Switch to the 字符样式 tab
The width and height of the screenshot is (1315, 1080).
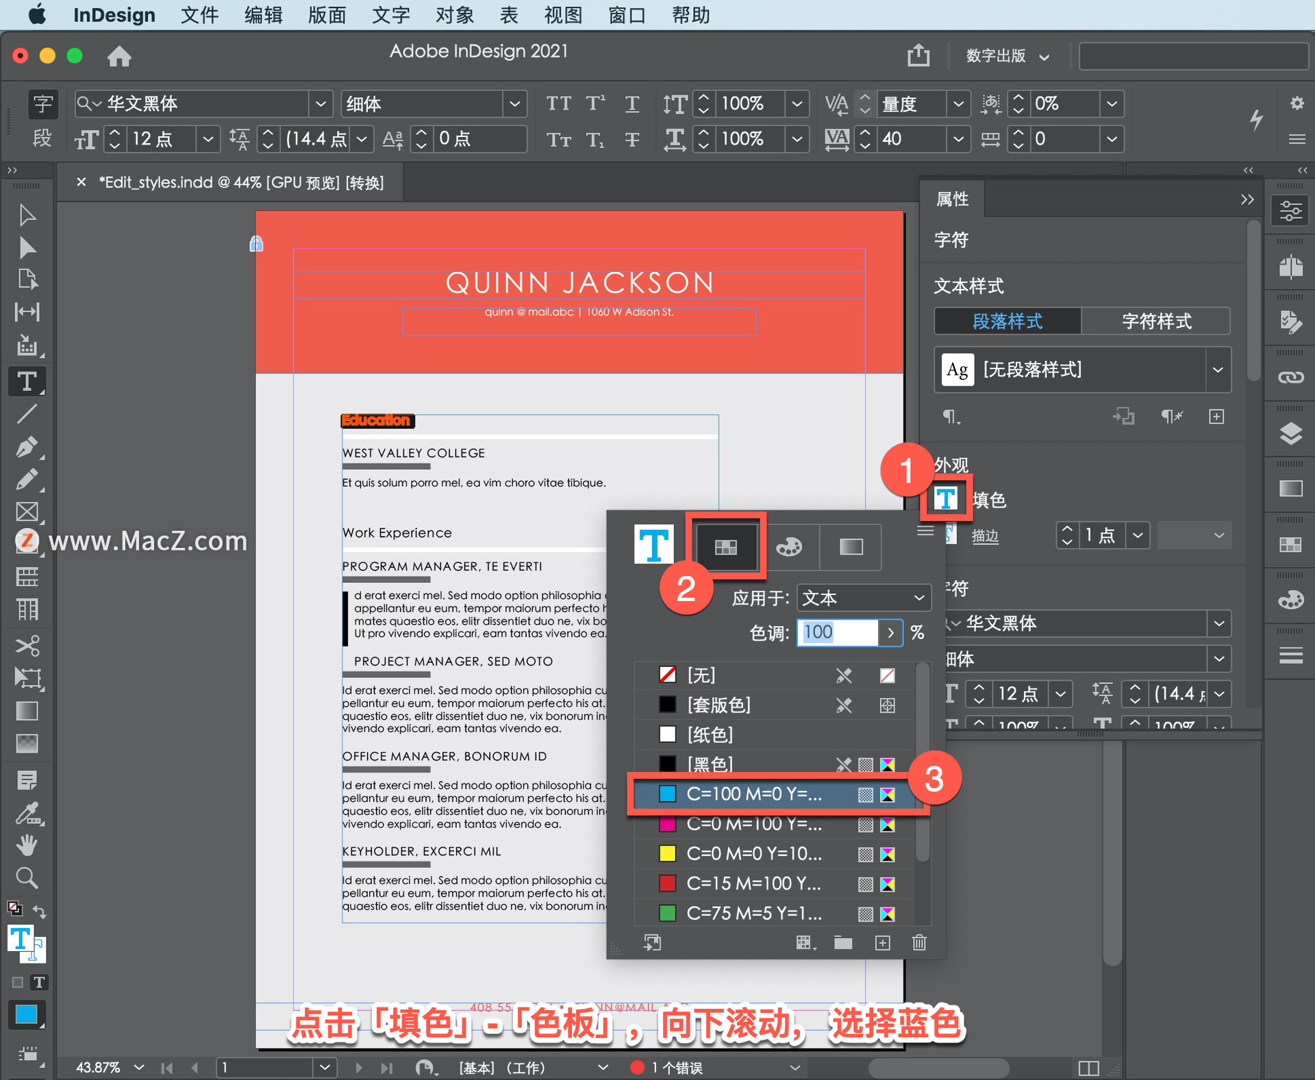1155,321
